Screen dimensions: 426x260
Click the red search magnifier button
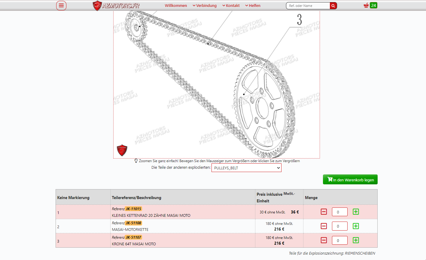pos(333,6)
